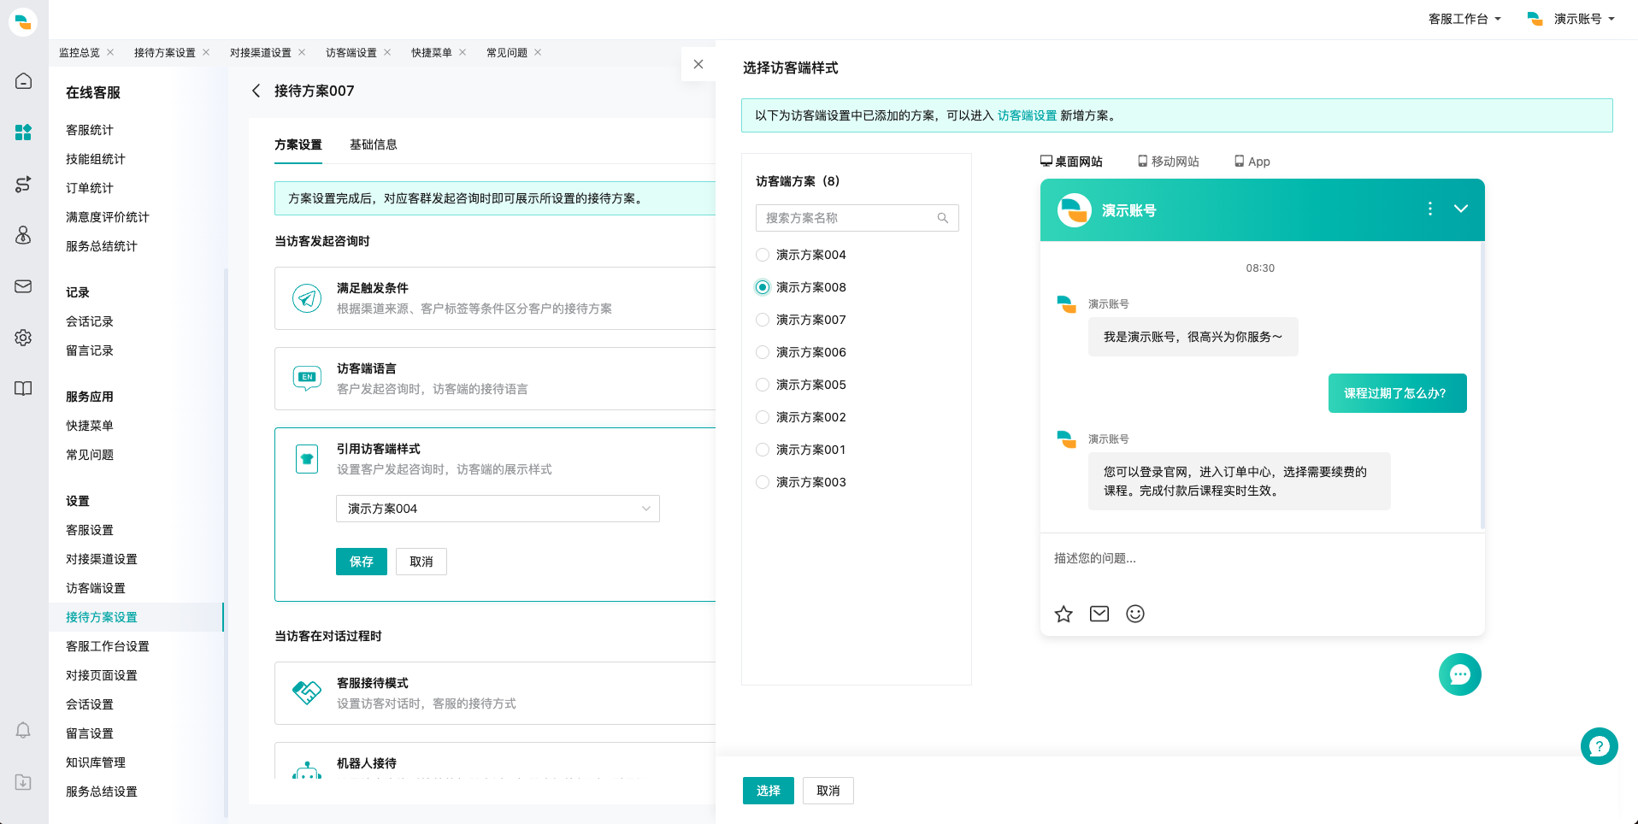Open the 对接渠道设置 top tab
The height and width of the screenshot is (824, 1638).
coord(261,52)
